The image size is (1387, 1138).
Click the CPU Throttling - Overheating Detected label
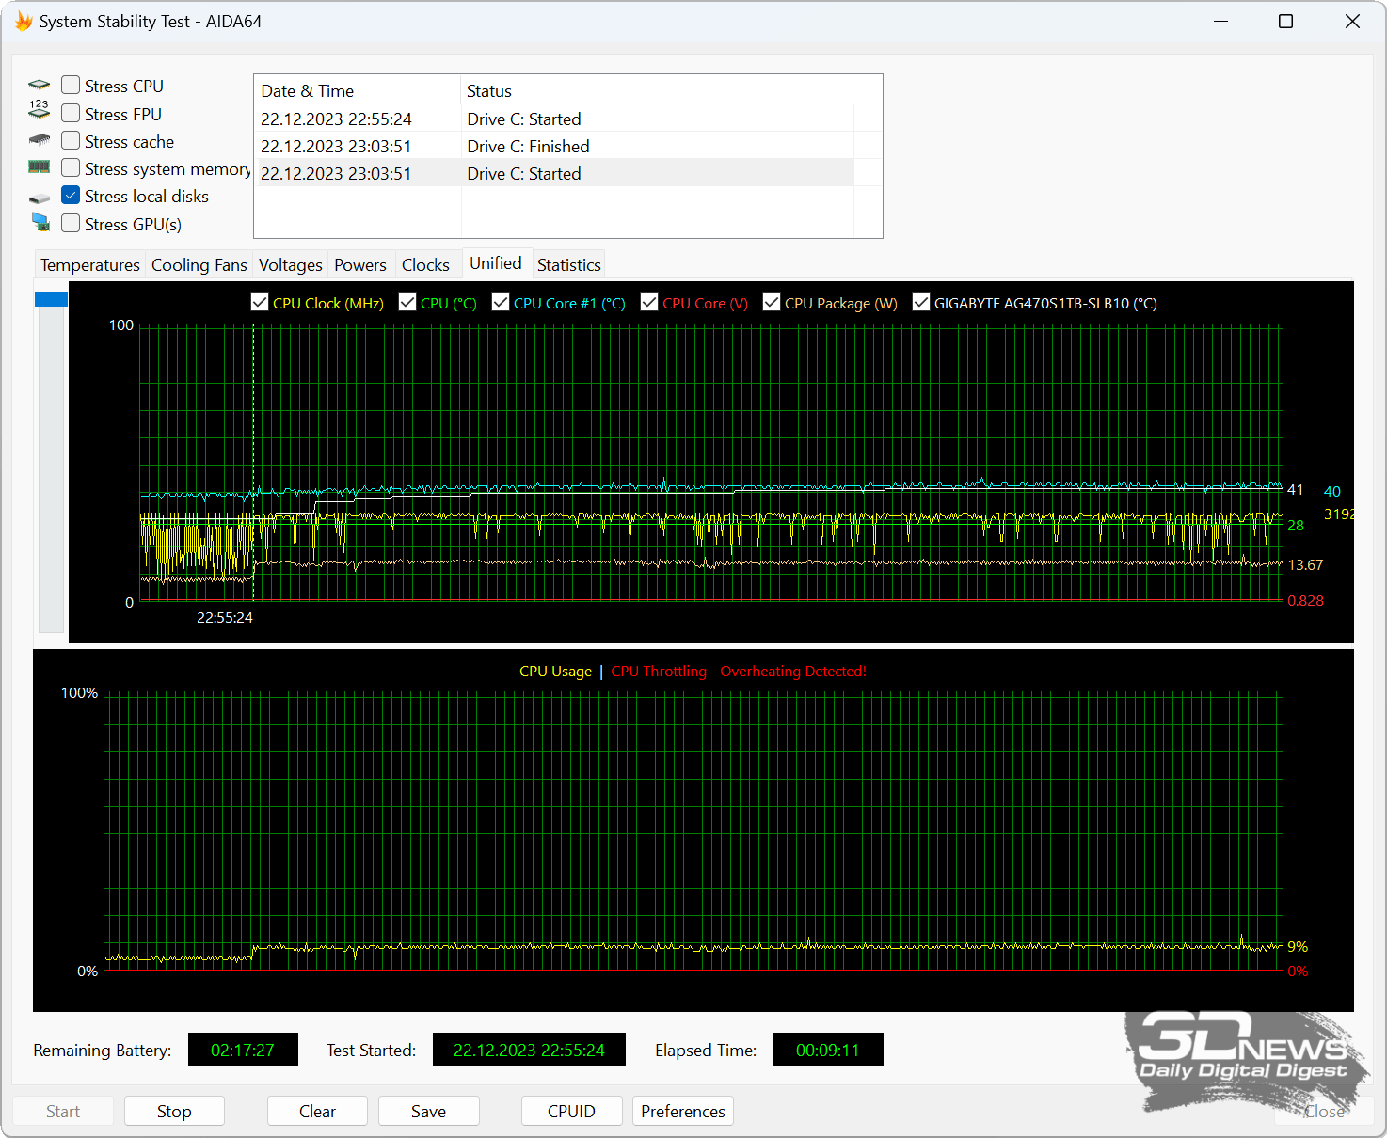pyautogui.click(x=739, y=672)
